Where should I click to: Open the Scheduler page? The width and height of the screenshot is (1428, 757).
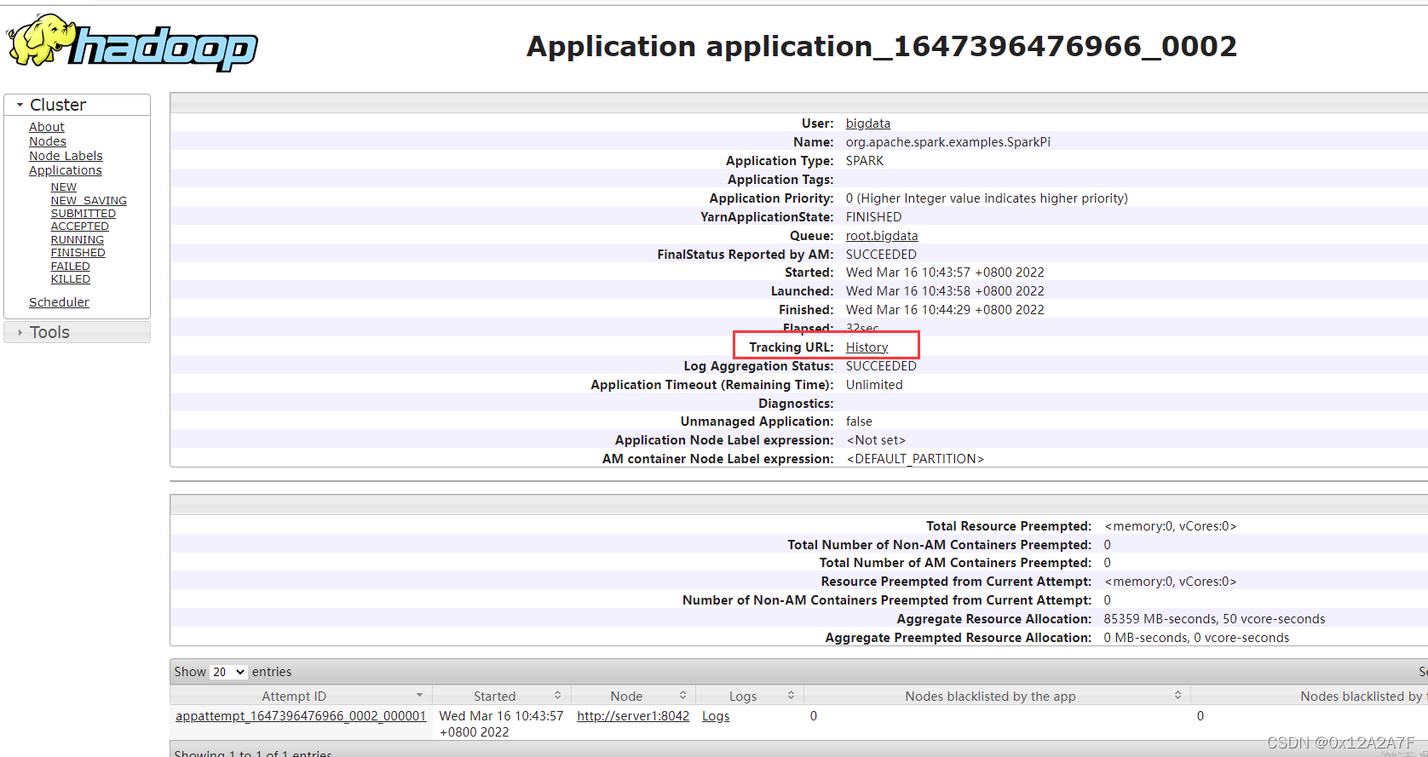[x=59, y=302]
